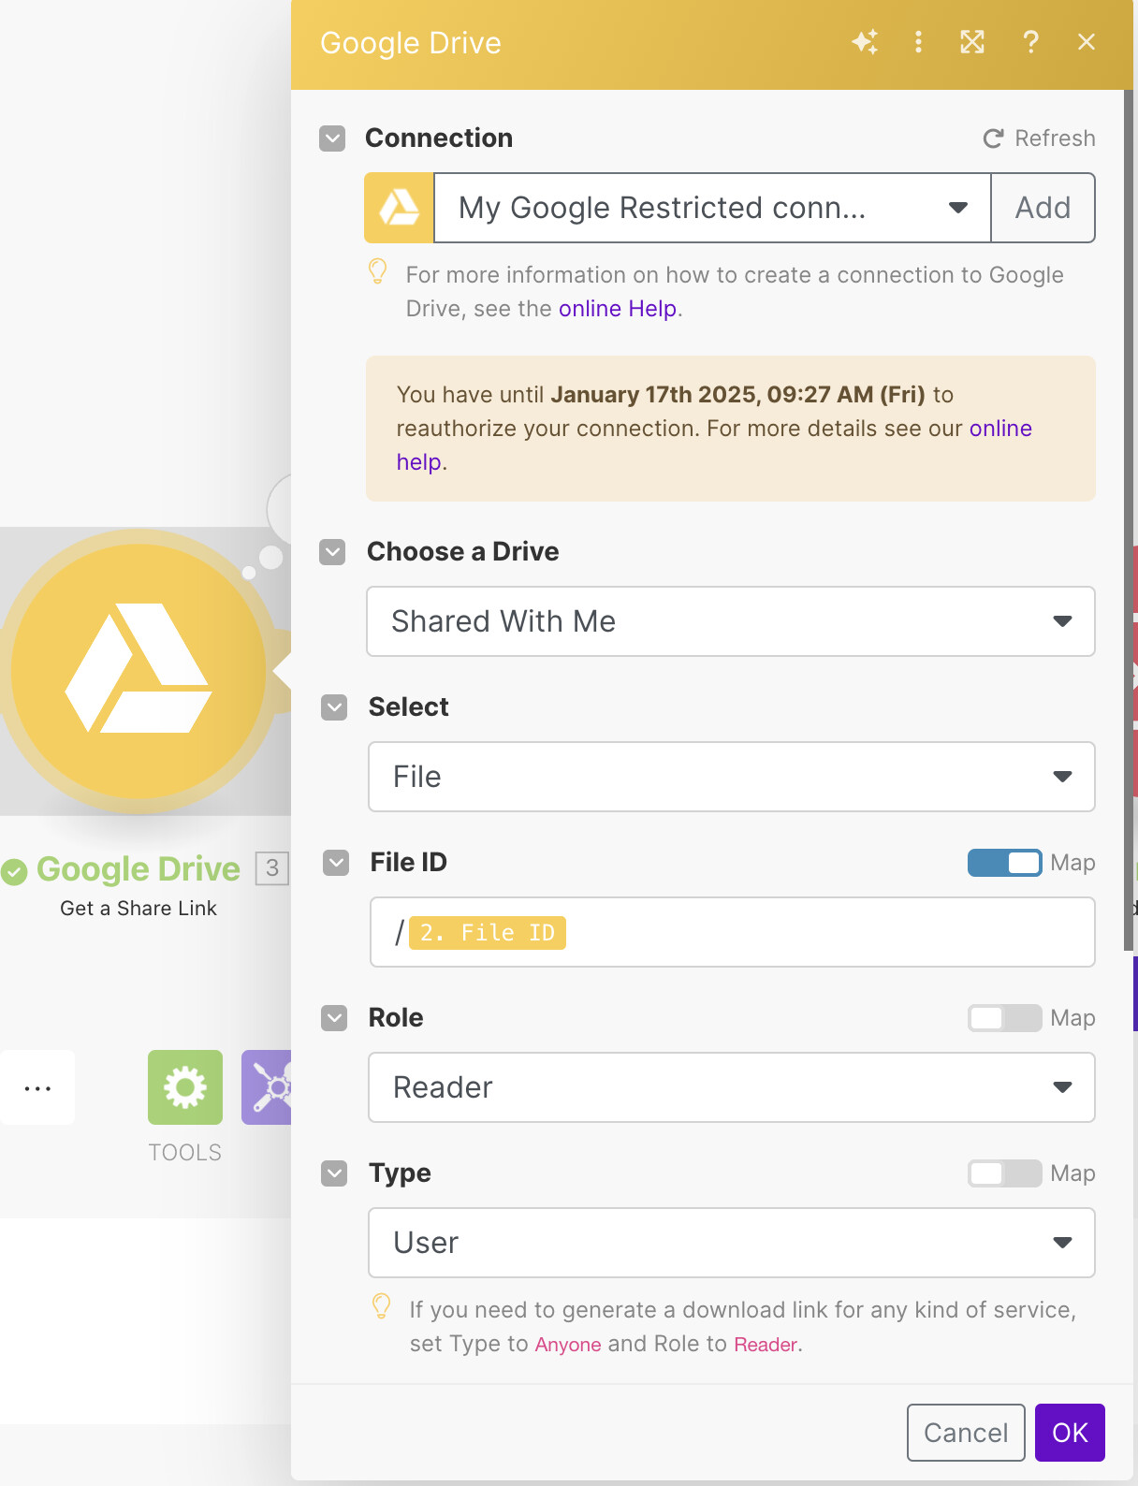Enable the Type Map toggle
1138x1486 pixels.
click(1004, 1173)
